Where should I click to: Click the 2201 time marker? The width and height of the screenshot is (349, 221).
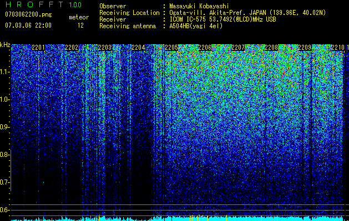tap(38, 48)
